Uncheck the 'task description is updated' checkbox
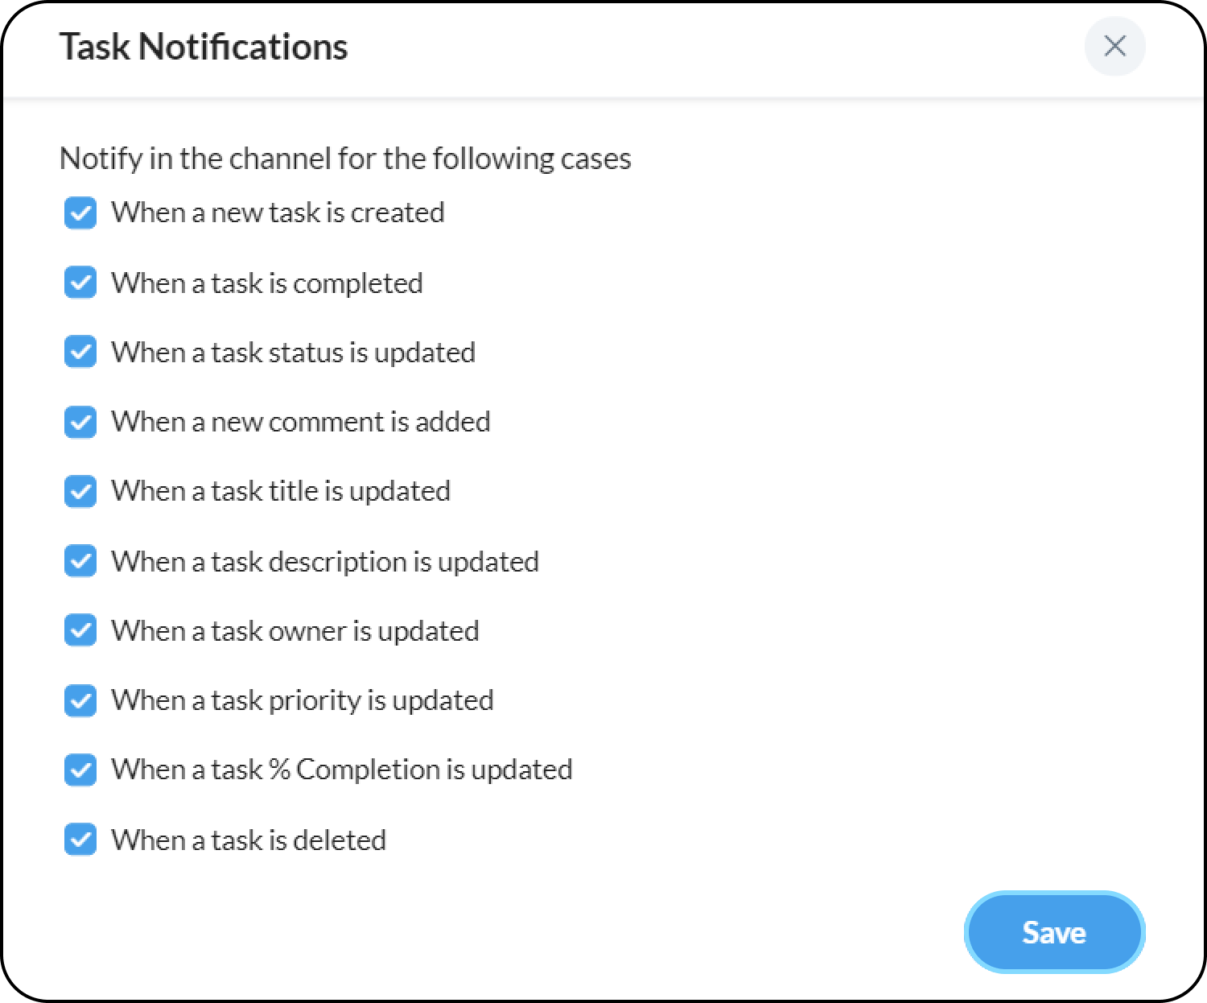Screen dimensions: 1207x1003 tap(80, 561)
